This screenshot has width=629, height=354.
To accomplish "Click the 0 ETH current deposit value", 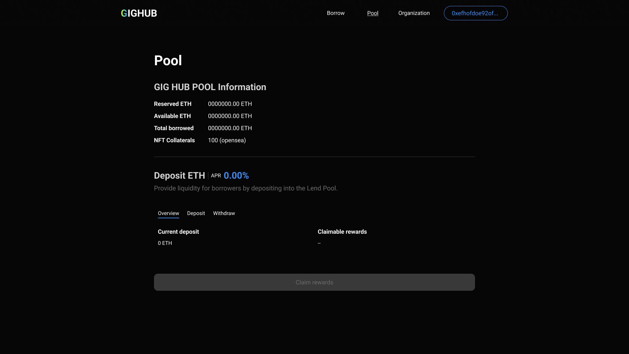I will click(x=165, y=243).
